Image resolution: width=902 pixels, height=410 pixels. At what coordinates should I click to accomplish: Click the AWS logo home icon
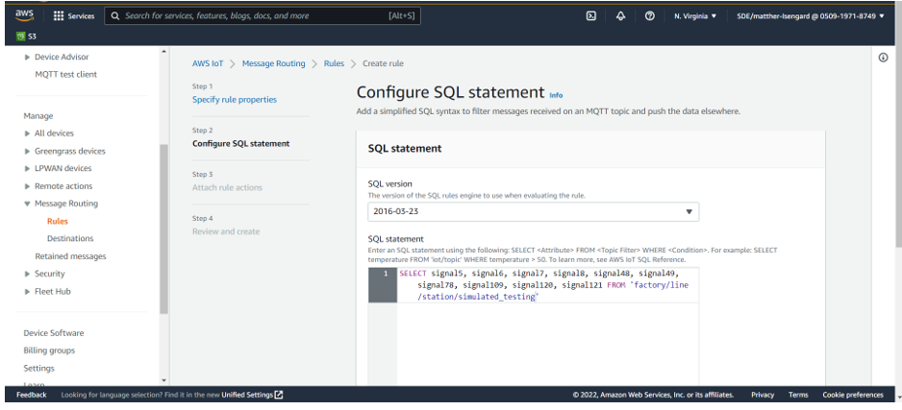24,15
